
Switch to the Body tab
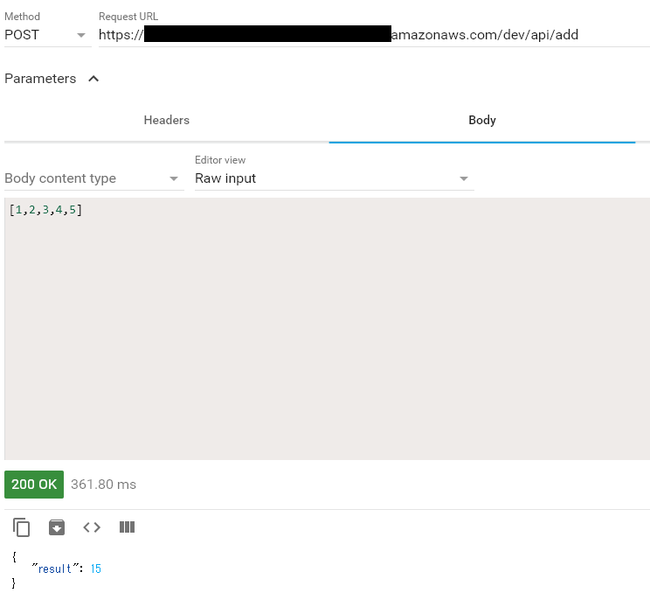(482, 121)
